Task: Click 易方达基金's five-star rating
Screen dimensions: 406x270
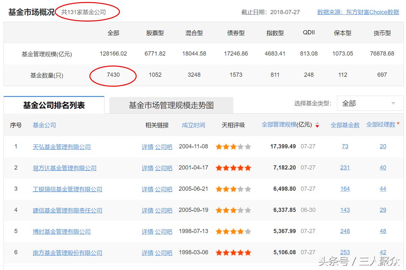Action: click(x=233, y=168)
